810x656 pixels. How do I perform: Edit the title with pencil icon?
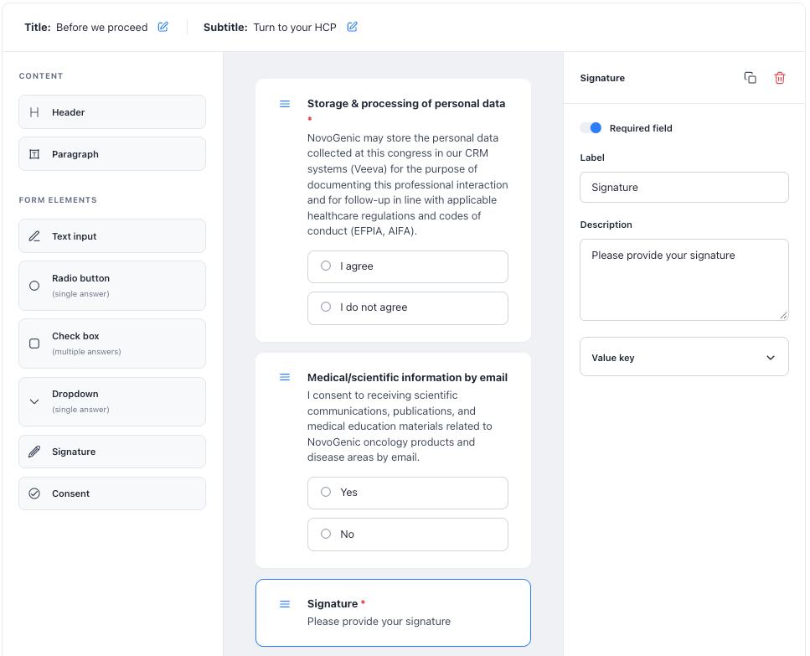(x=163, y=27)
